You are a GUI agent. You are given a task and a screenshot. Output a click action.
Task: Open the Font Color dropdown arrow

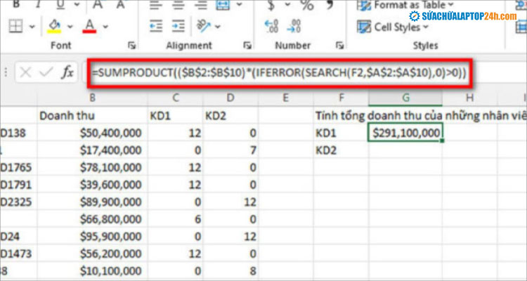pos(105,26)
